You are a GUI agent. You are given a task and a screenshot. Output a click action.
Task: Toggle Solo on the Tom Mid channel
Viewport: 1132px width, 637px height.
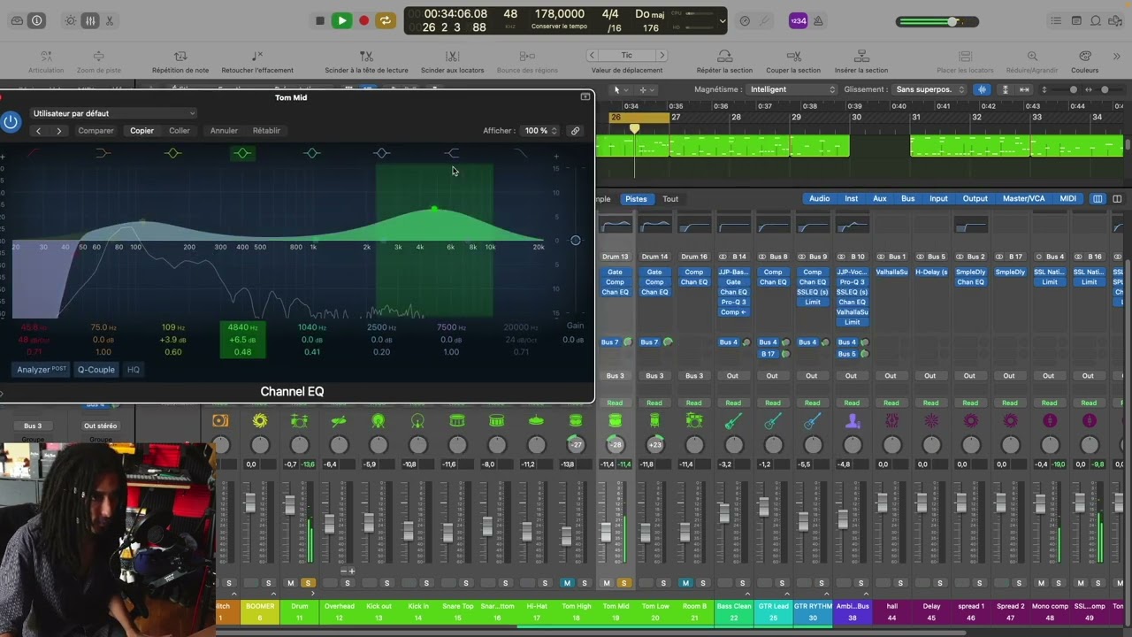[x=624, y=583]
